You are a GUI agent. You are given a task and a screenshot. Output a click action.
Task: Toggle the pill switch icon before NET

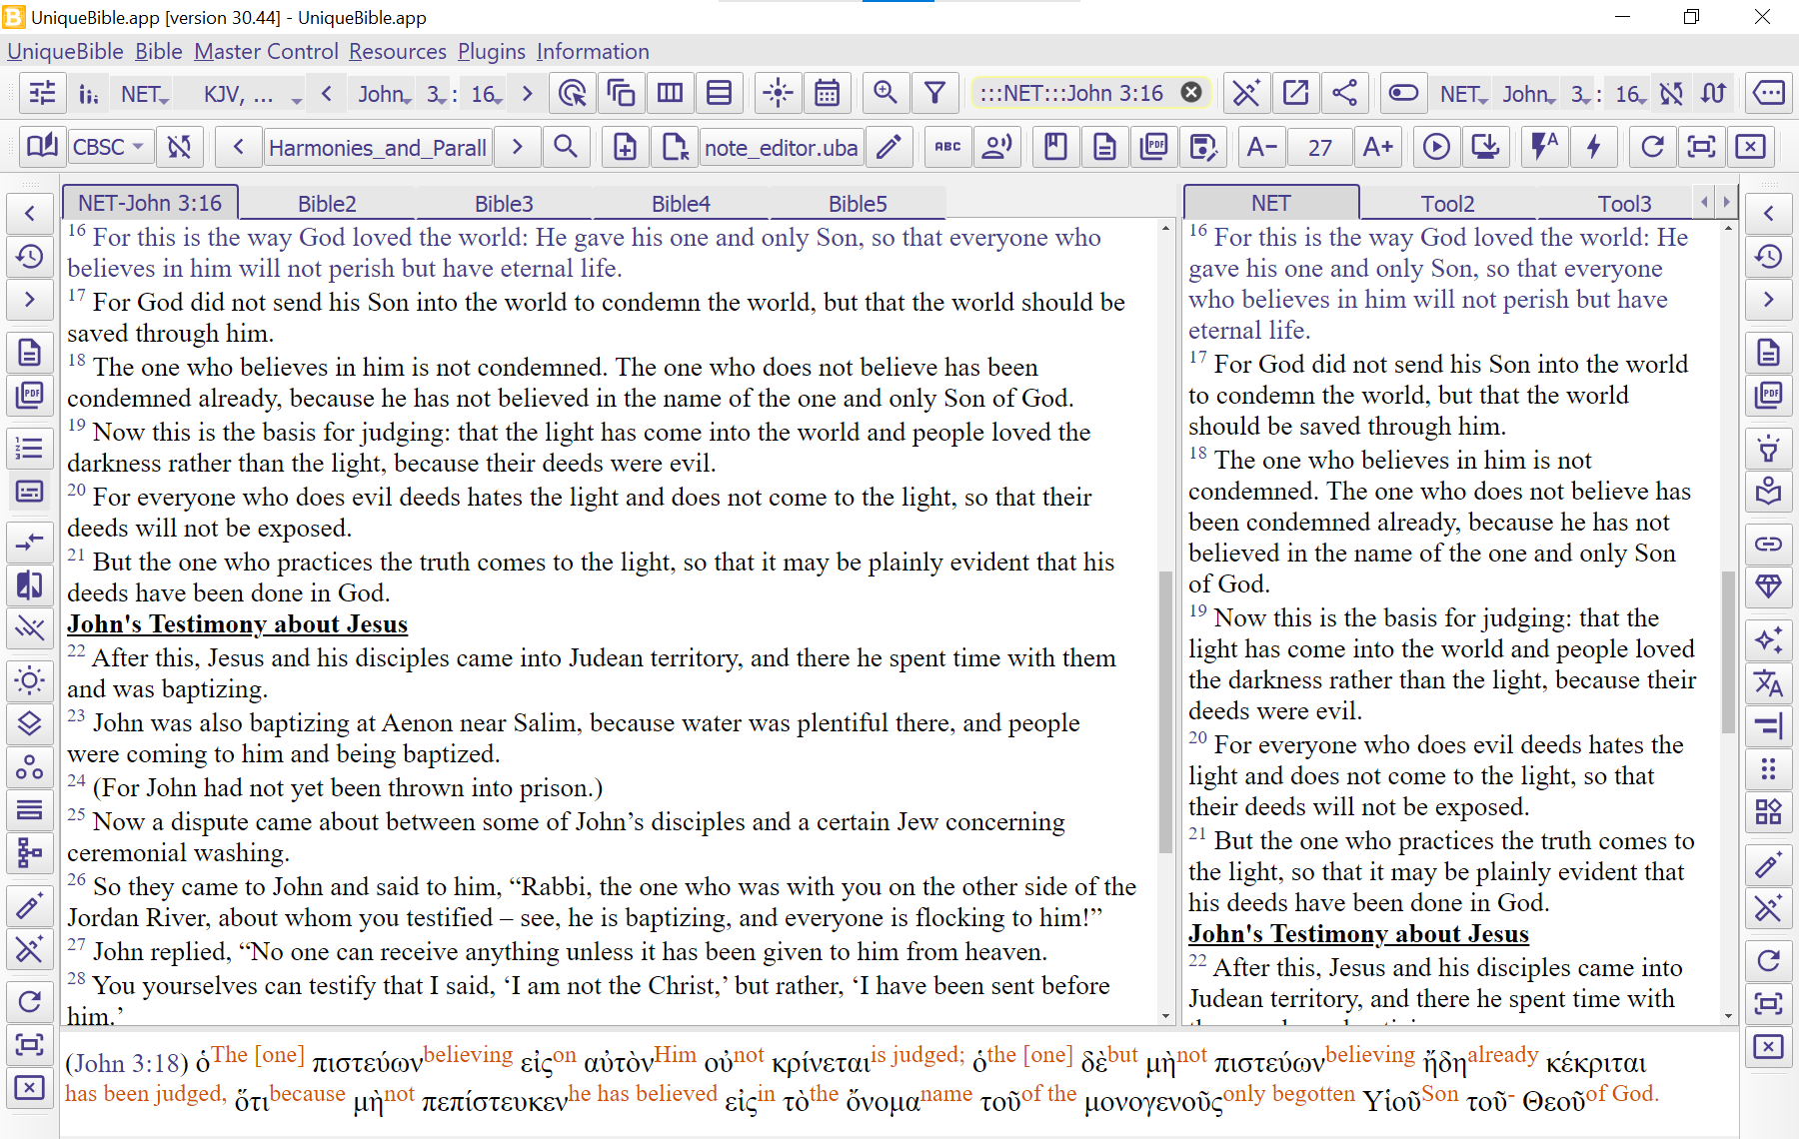(x=1403, y=94)
